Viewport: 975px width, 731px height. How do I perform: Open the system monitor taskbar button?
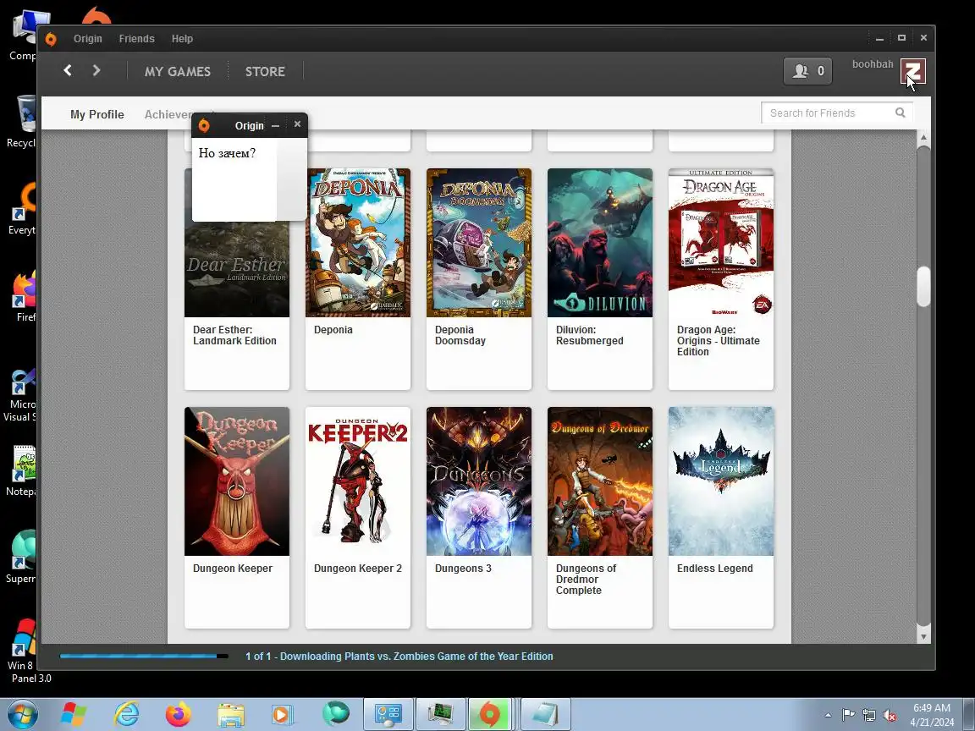pyautogui.click(x=440, y=714)
